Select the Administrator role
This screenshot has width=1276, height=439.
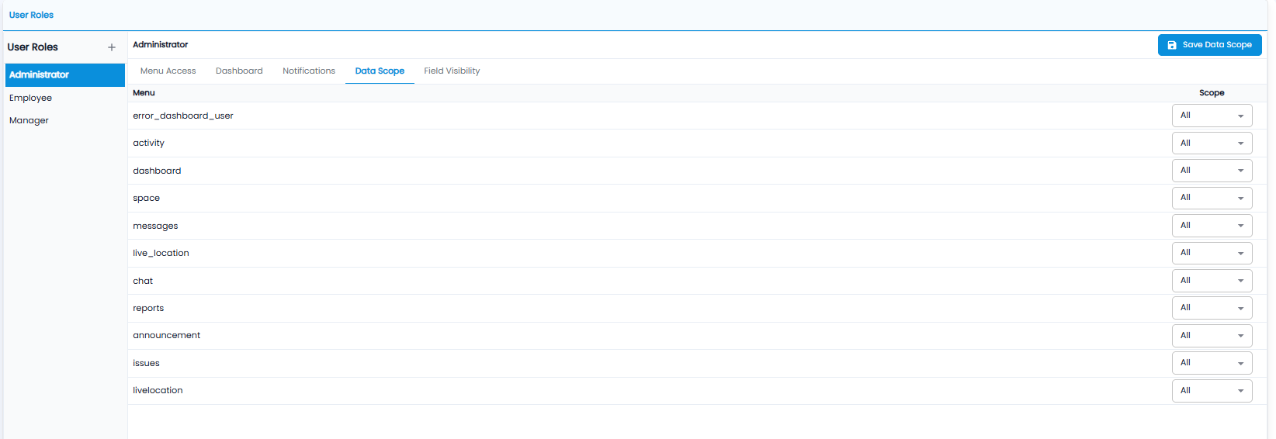pos(65,75)
